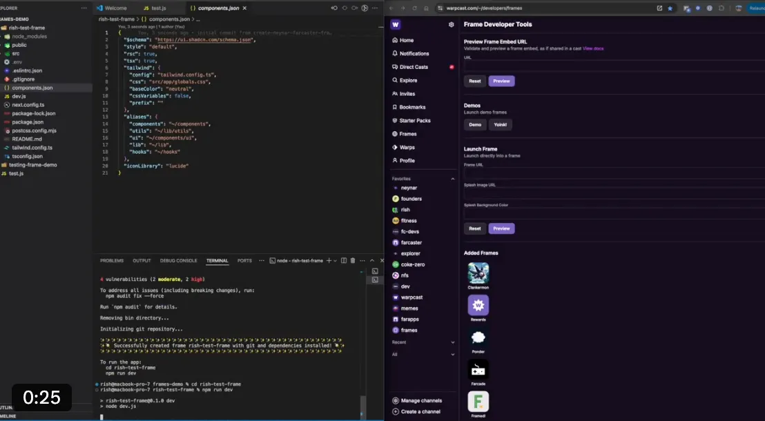Open the frames channel in Favorites
The image size is (765, 421).
tap(405, 331)
